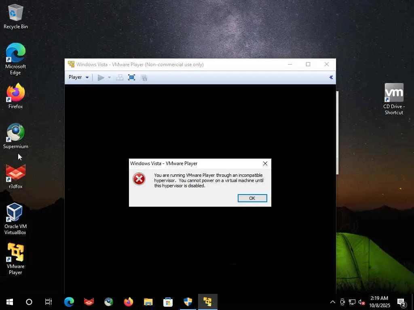The height and width of the screenshot is (310, 414).
Task: Launch Microsoft Edge from the taskbar
Action: 69,302
